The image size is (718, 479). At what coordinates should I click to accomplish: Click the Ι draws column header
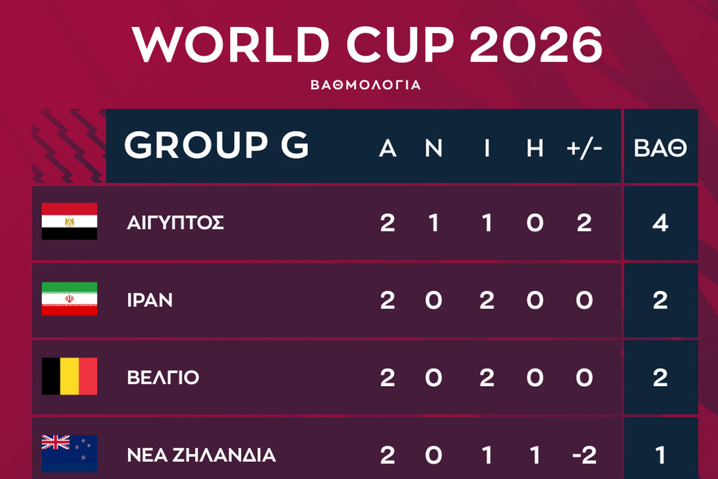click(487, 148)
